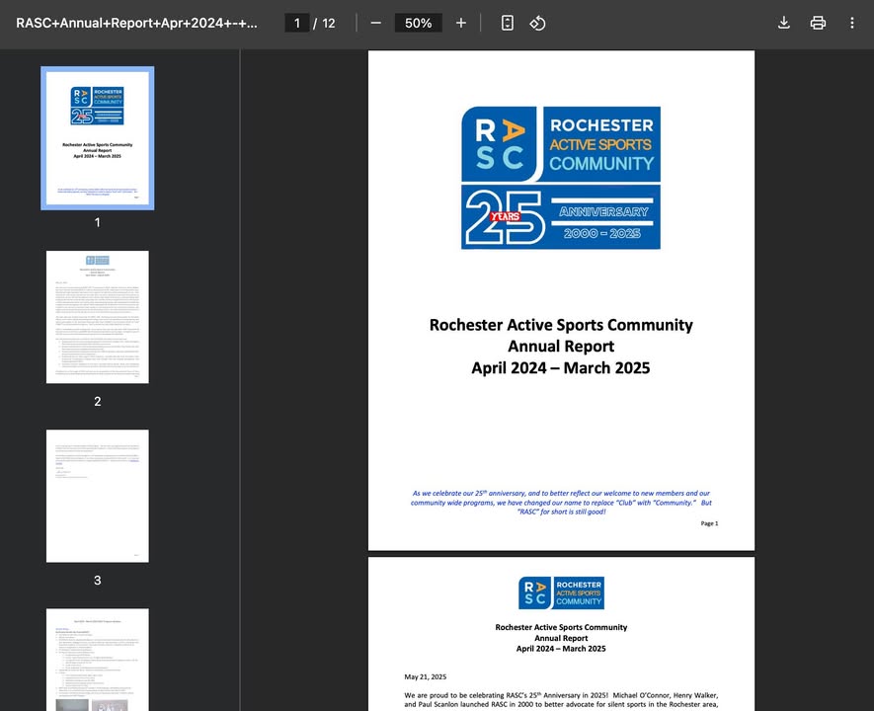Click 'Page 1' footer text

coord(709,523)
